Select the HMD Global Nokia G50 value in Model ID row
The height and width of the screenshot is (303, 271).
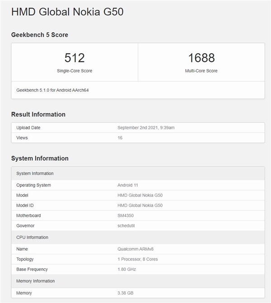click(140, 205)
